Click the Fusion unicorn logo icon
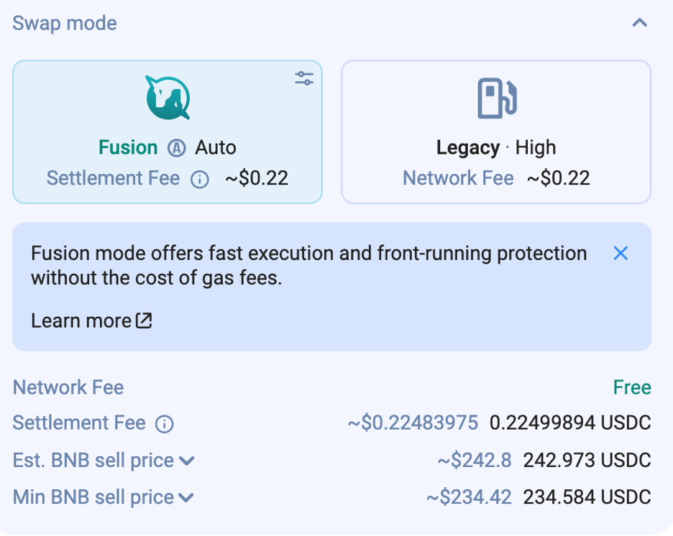Viewport: 673px width, 536px height. tap(168, 97)
